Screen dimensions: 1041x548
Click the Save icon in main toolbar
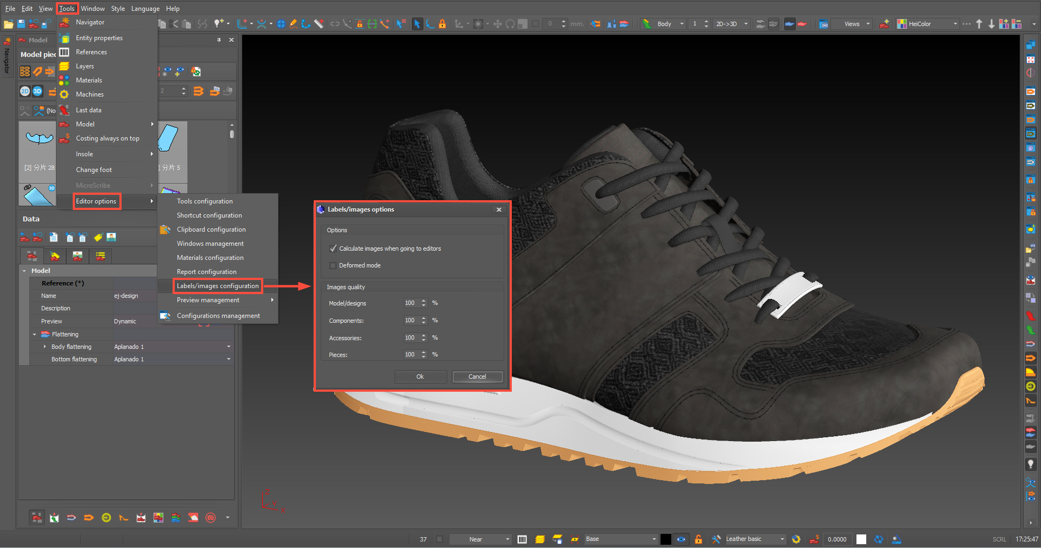(x=21, y=24)
